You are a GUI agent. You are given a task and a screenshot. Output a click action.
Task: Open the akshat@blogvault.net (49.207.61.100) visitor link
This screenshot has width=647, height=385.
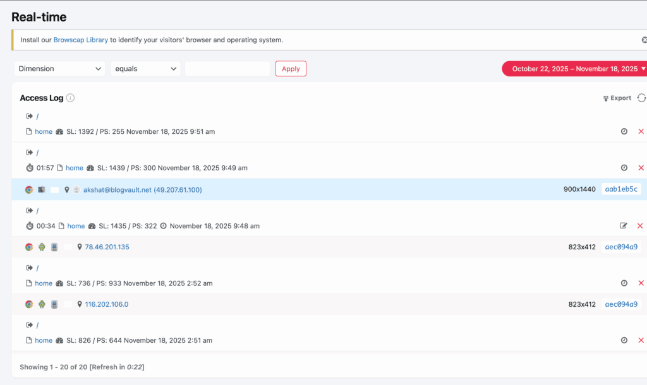143,190
